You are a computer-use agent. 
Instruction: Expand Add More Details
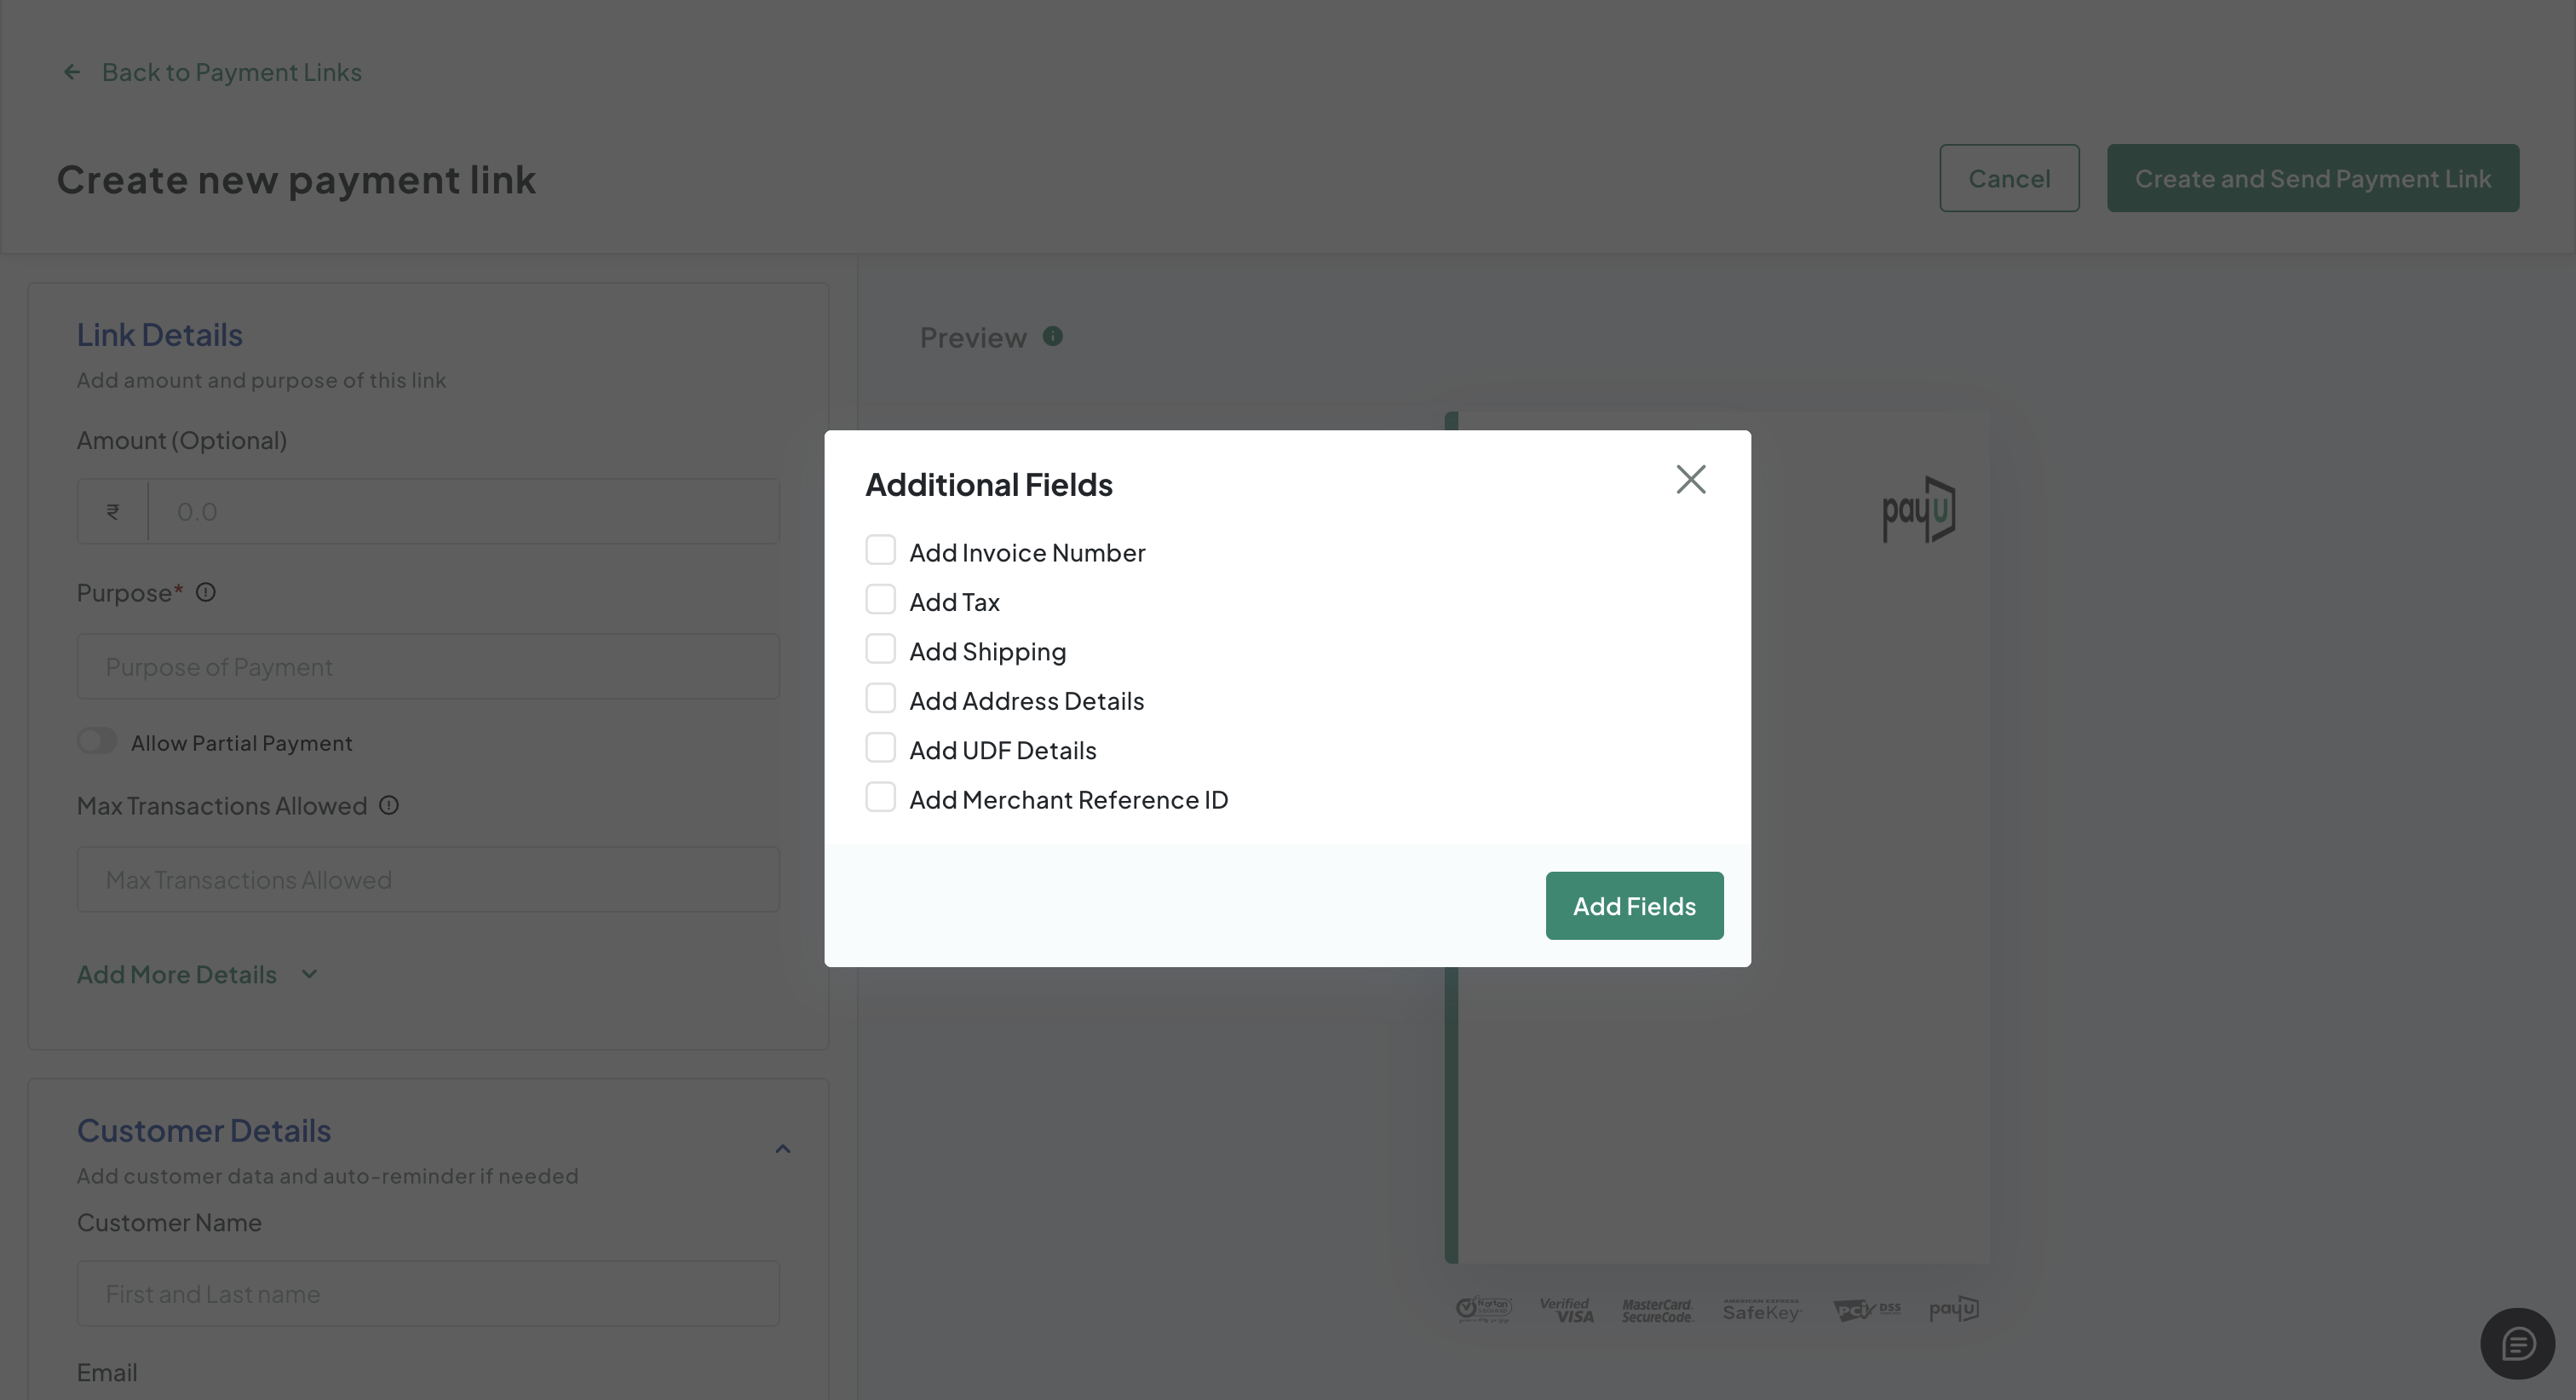pos(197,974)
